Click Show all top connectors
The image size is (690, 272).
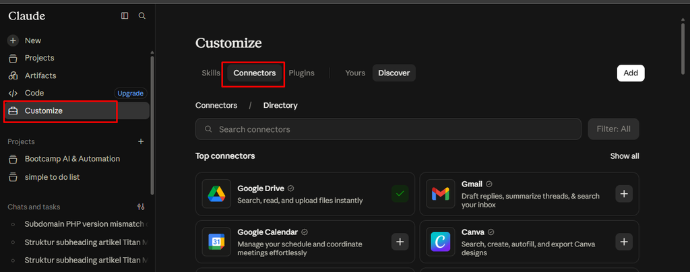click(x=625, y=156)
